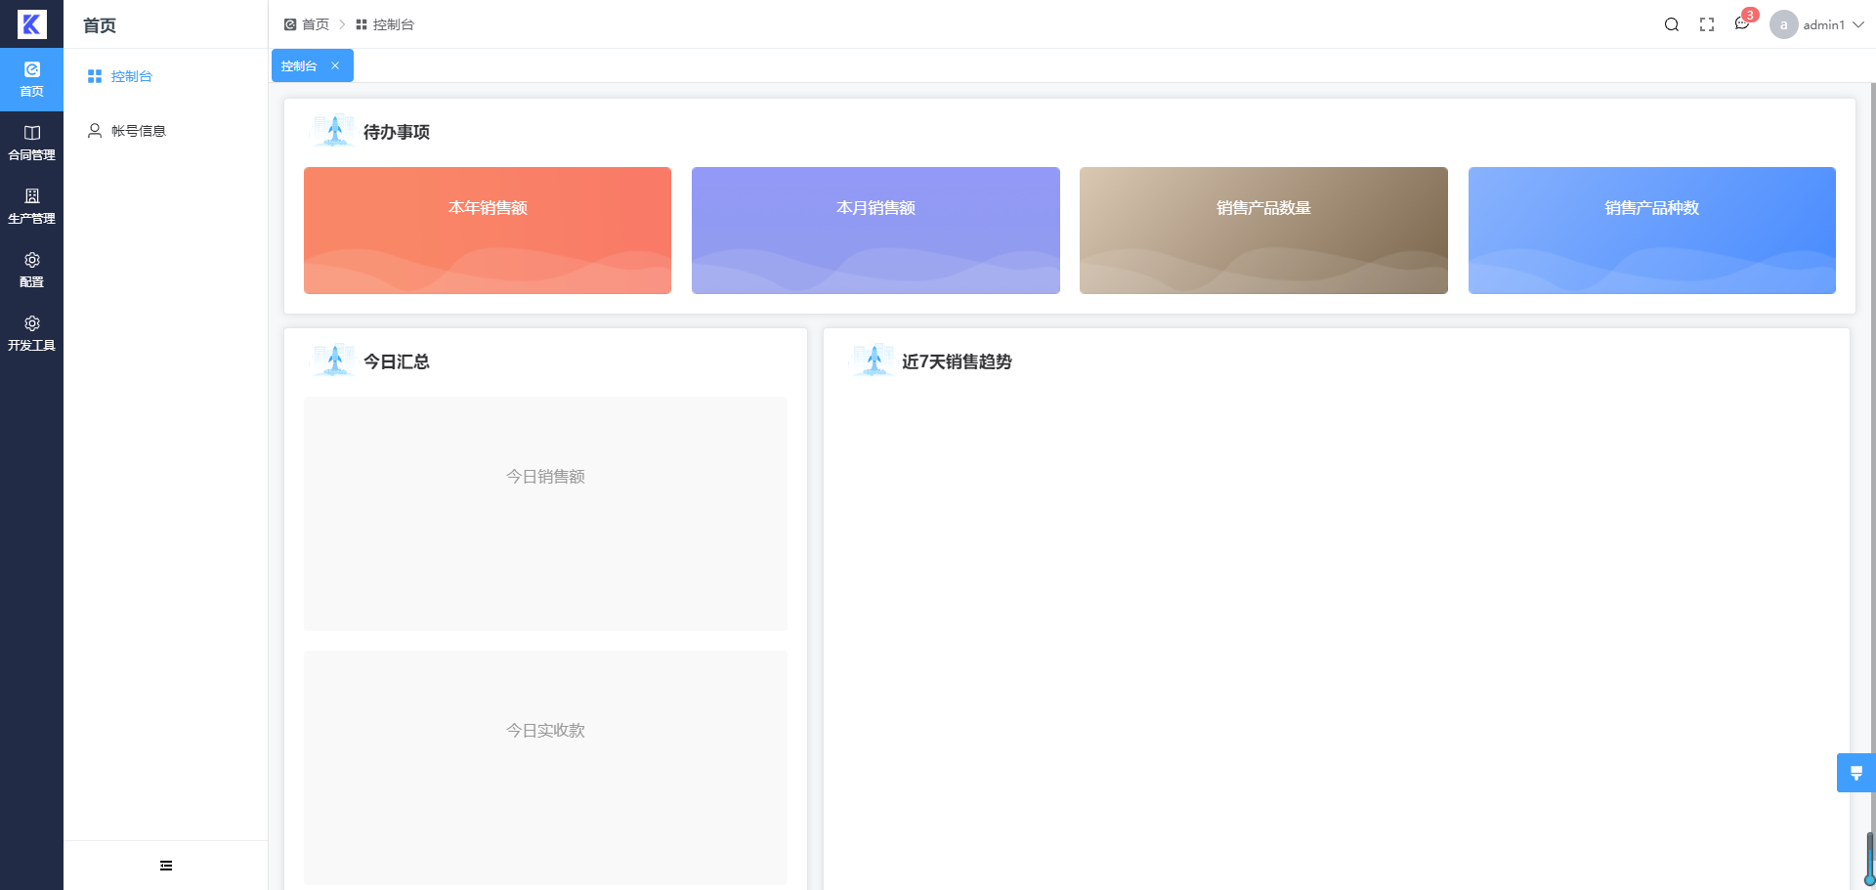Click the 首页 breadcrumb link
The width and height of the screenshot is (1876, 890).
pos(307,24)
